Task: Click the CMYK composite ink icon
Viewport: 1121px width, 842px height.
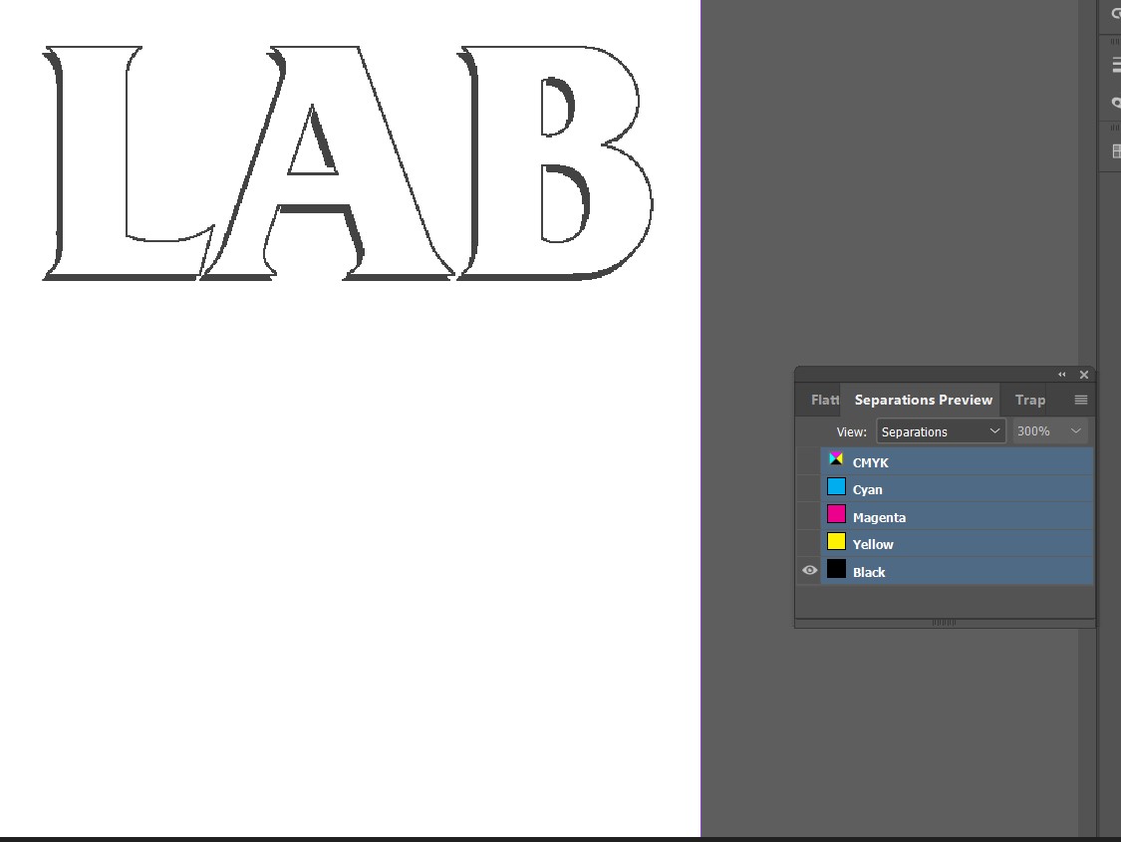Action: point(836,459)
